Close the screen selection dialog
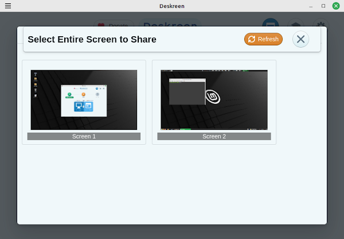 [300, 39]
